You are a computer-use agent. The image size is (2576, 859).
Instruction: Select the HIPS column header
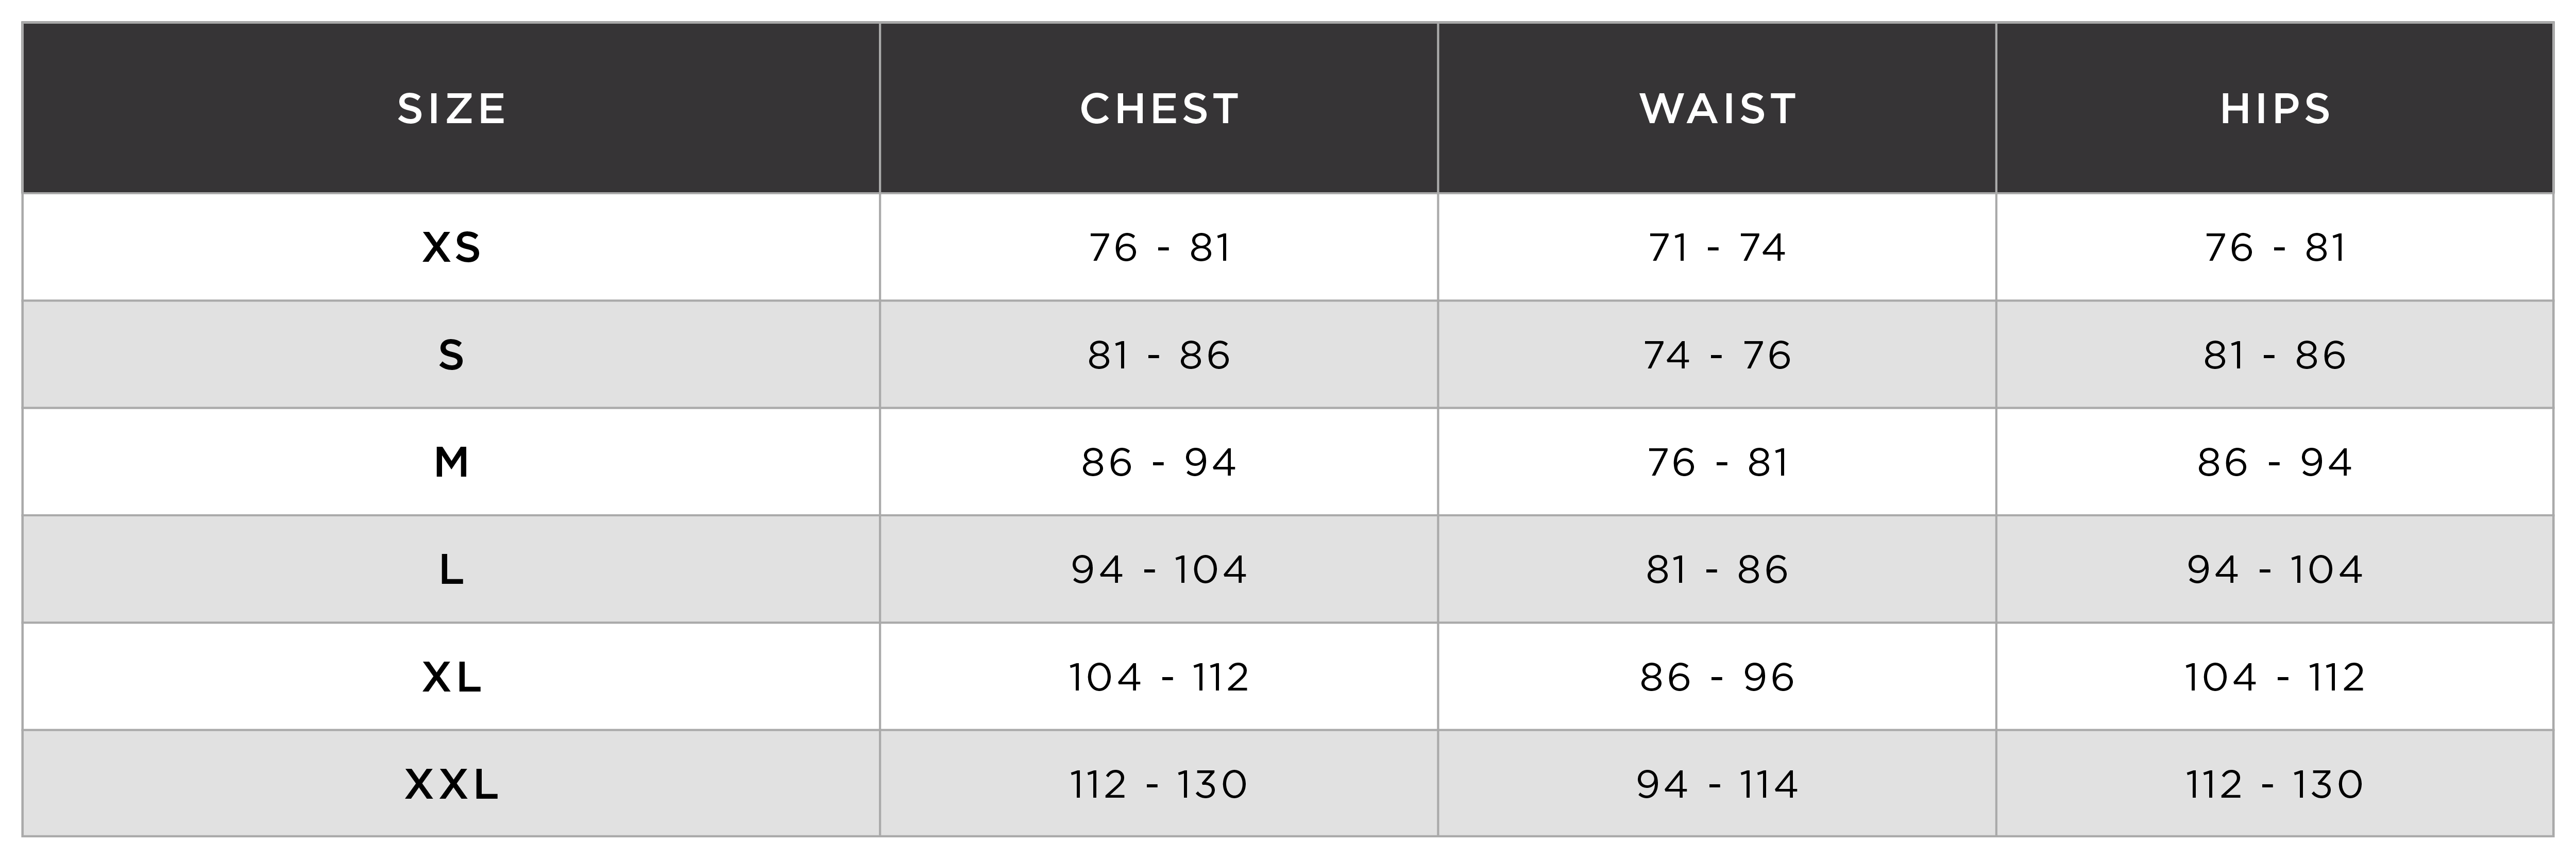pos(2275,108)
